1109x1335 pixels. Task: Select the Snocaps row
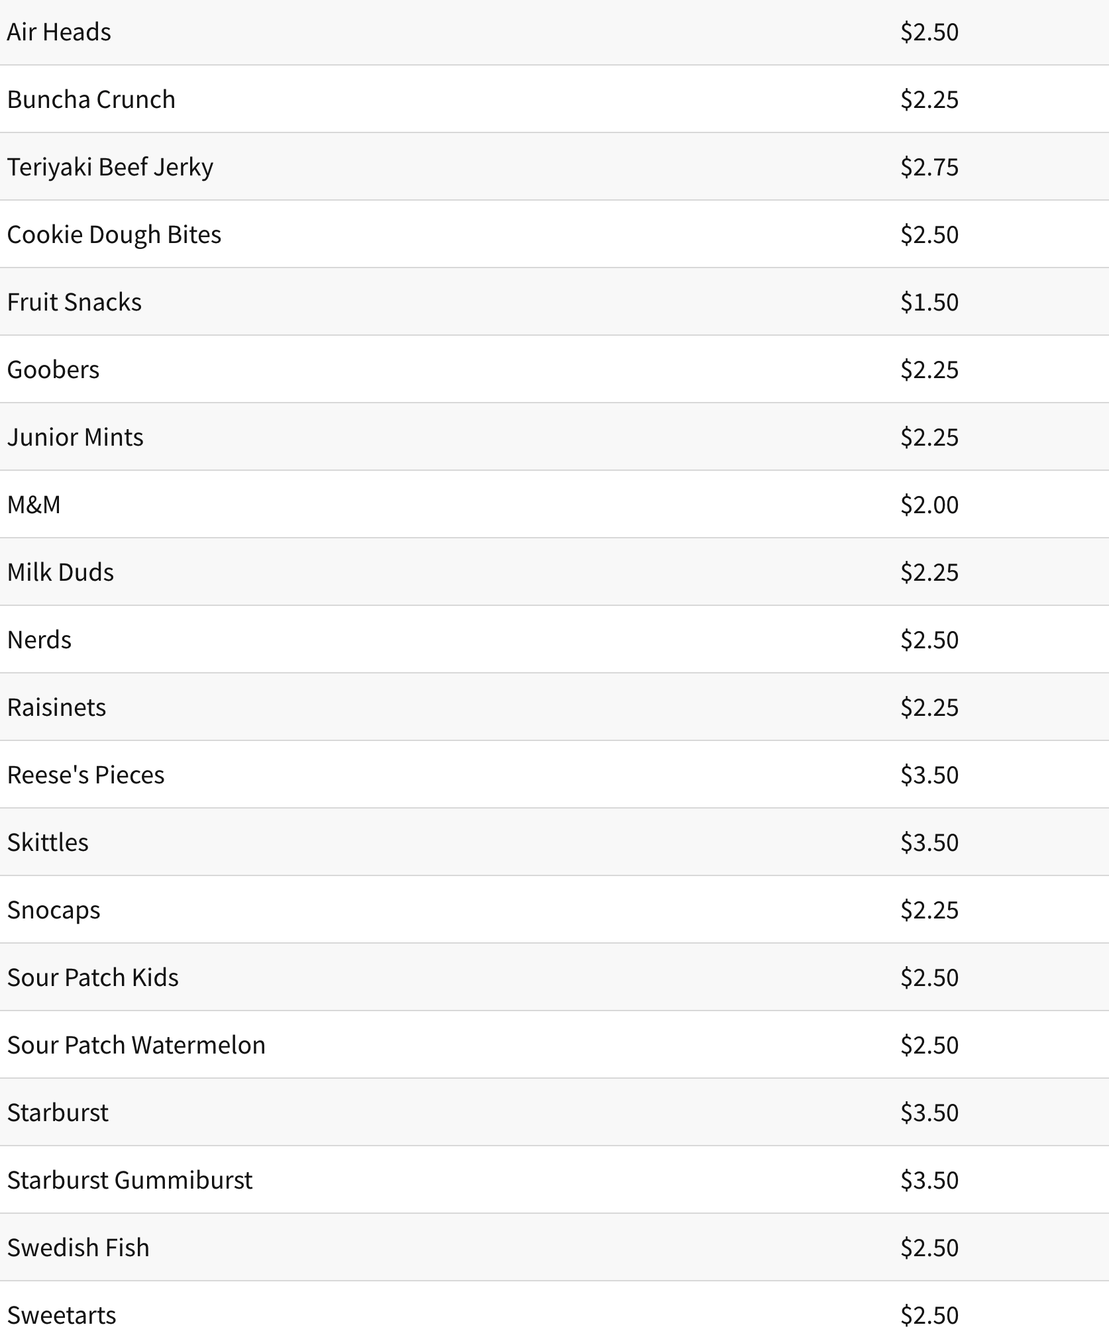pyautogui.click(x=554, y=910)
